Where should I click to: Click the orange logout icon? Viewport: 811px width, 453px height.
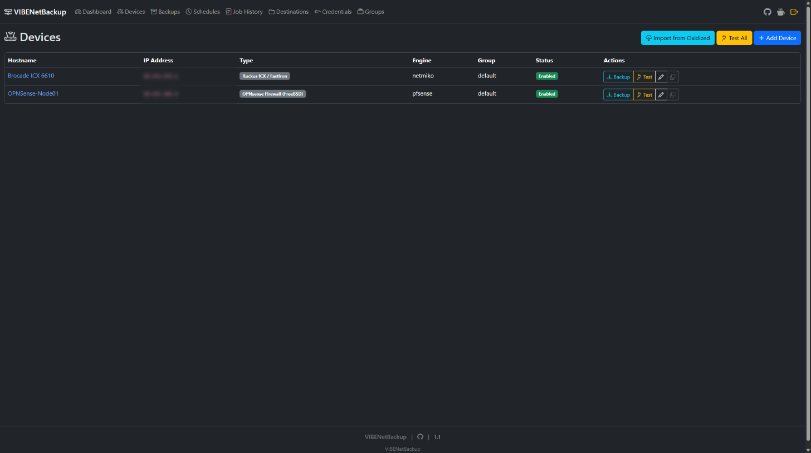794,12
